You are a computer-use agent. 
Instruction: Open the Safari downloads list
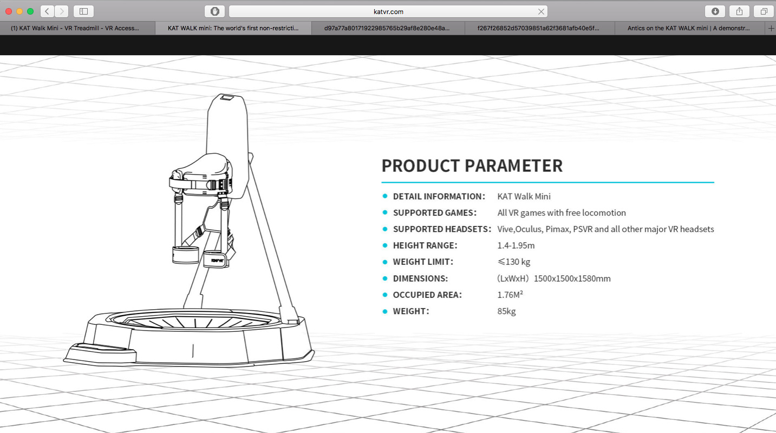[x=715, y=11]
